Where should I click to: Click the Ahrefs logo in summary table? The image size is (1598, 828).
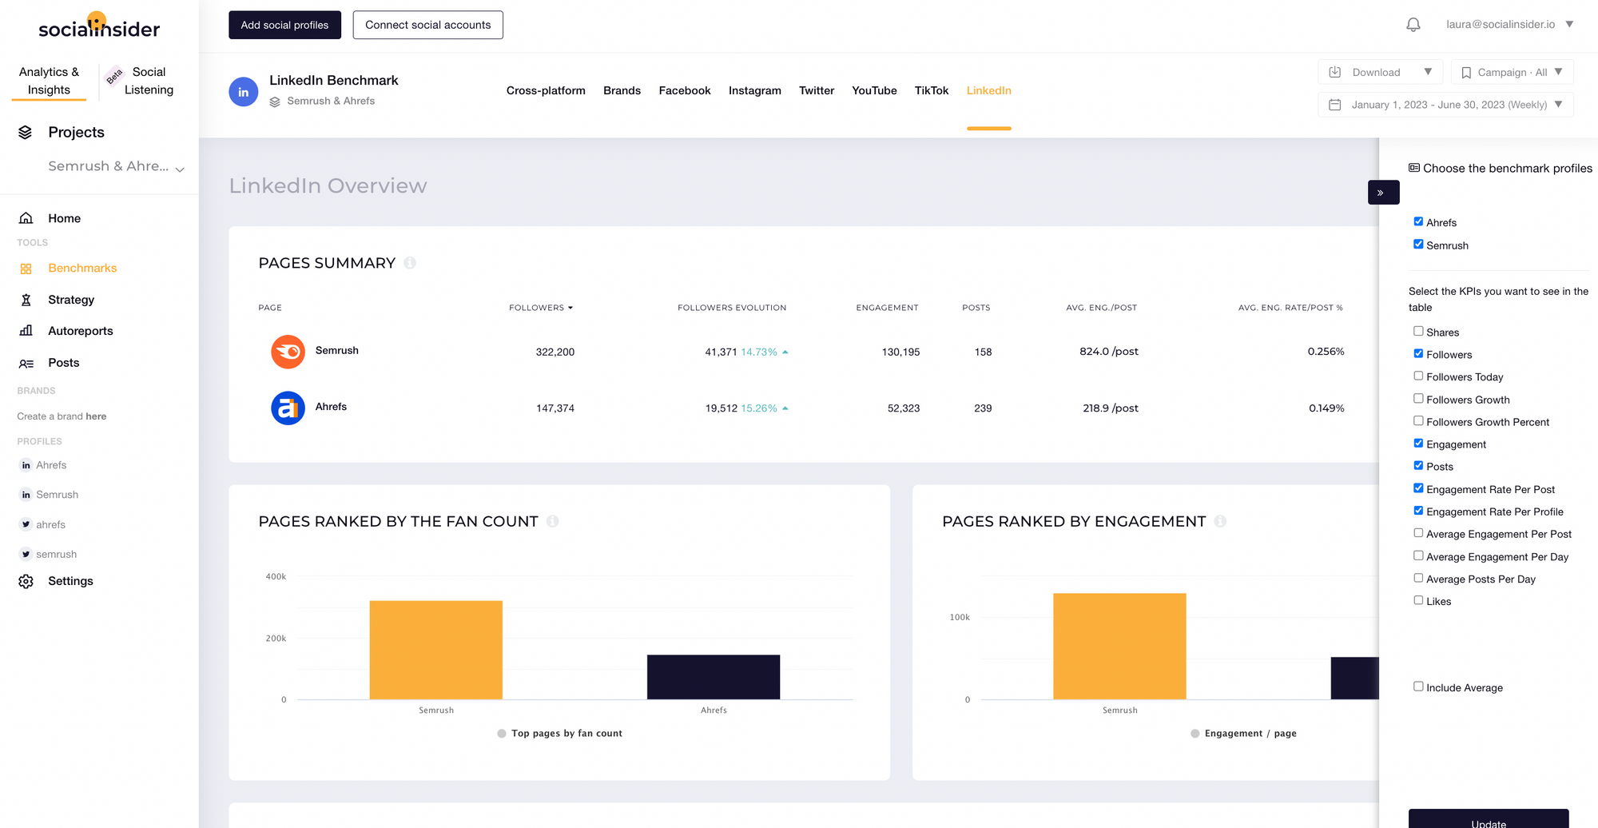pyautogui.click(x=288, y=408)
